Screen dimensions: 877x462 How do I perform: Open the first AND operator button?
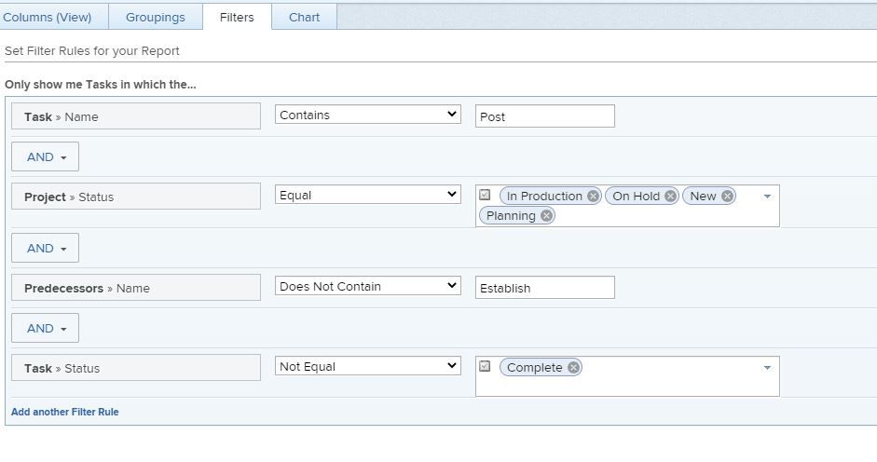coord(45,157)
